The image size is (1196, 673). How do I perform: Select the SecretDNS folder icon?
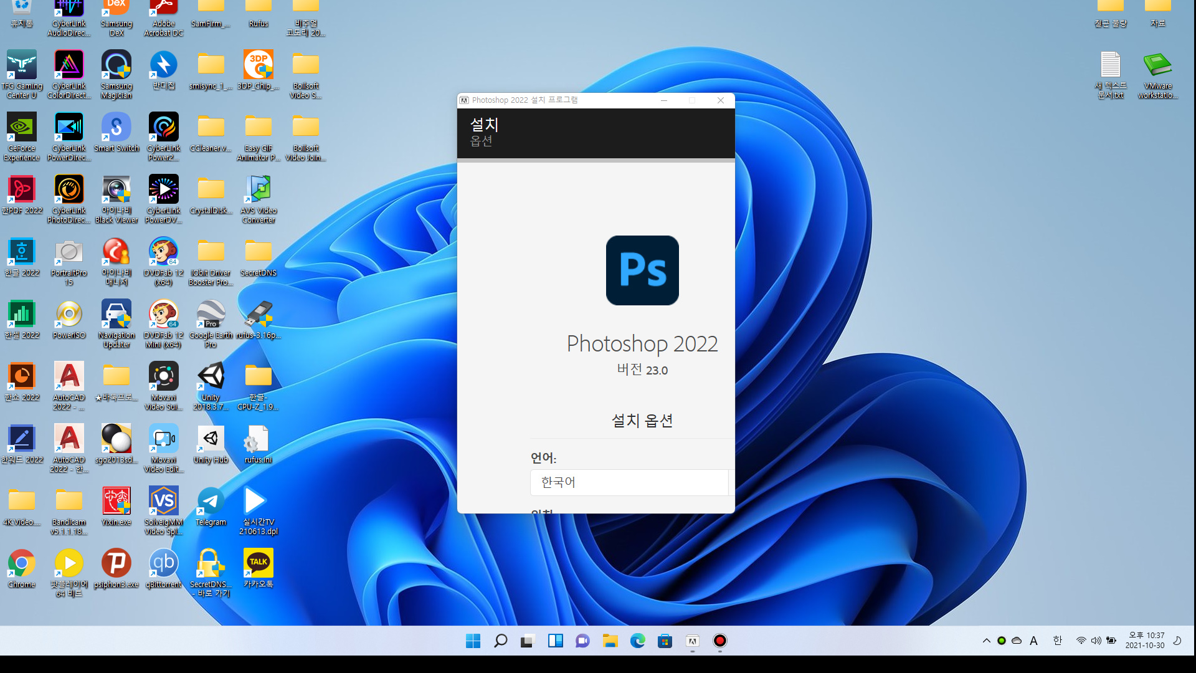coord(259,257)
